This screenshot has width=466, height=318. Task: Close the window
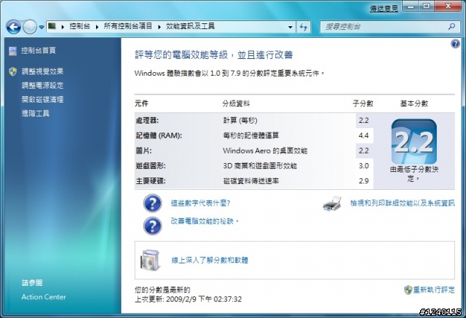448,7
